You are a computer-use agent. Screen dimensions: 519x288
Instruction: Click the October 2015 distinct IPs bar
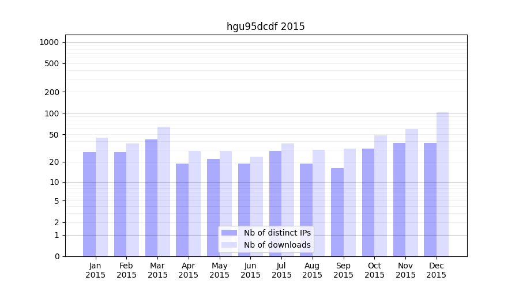(x=368, y=202)
